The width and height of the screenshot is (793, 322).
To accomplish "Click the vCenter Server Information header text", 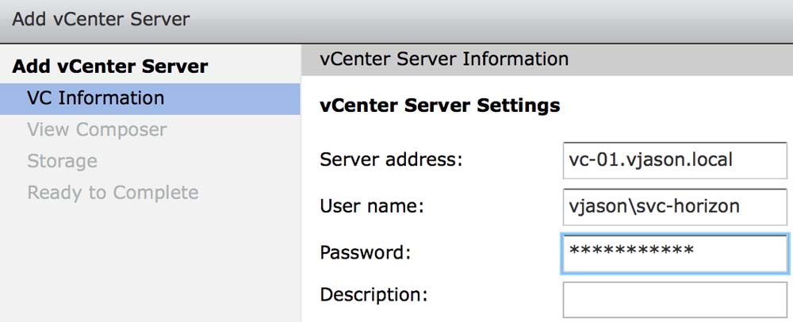I will pos(443,59).
